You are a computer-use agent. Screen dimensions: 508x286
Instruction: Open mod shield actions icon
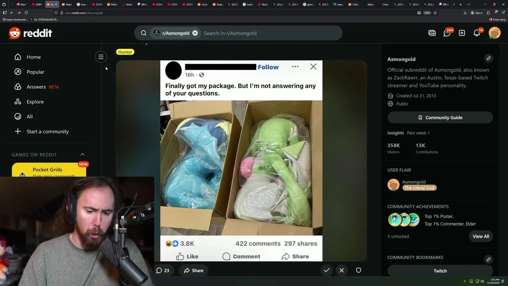(x=358, y=271)
